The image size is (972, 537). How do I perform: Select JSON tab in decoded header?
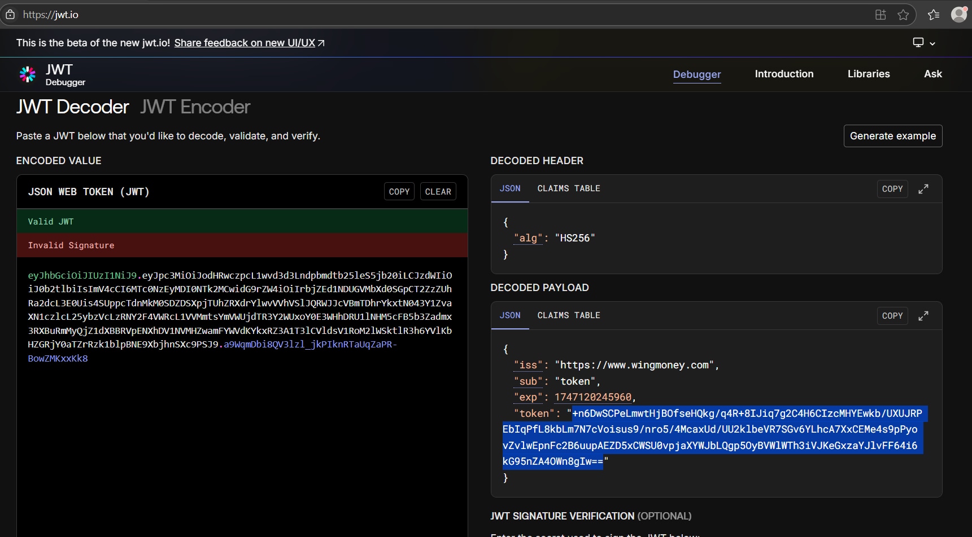tap(510, 188)
